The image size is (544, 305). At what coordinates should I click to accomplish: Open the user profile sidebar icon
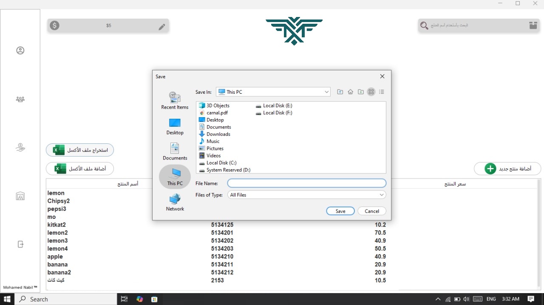click(20, 50)
